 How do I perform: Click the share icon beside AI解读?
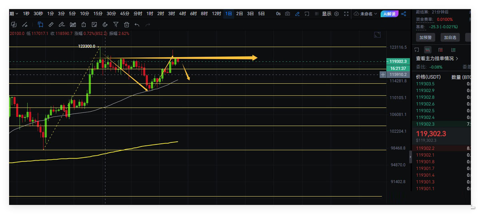[404, 14]
